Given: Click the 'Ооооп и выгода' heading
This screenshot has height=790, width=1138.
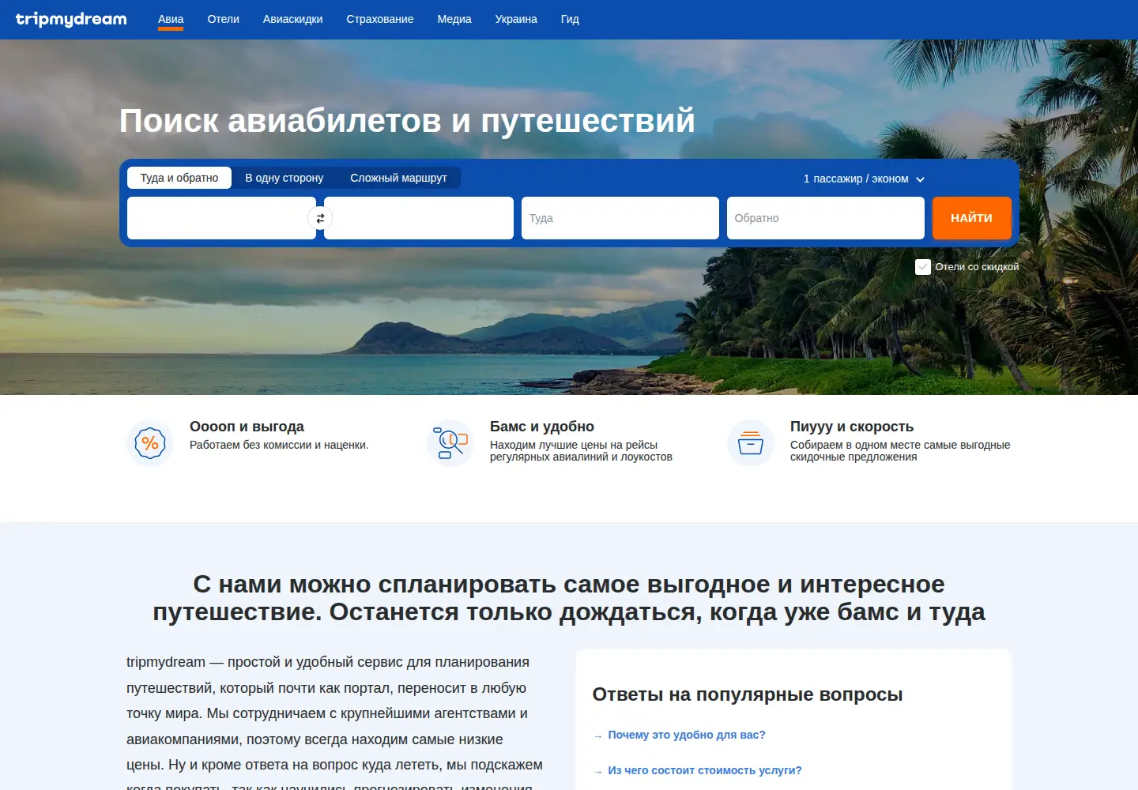Looking at the screenshot, I should click(x=247, y=427).
